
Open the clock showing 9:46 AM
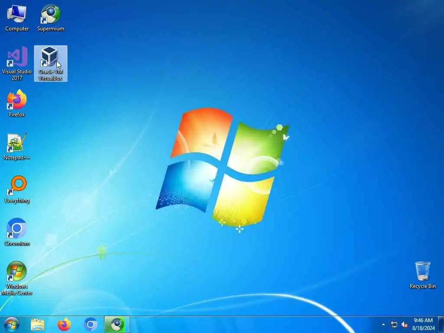(x=423, y=324)
